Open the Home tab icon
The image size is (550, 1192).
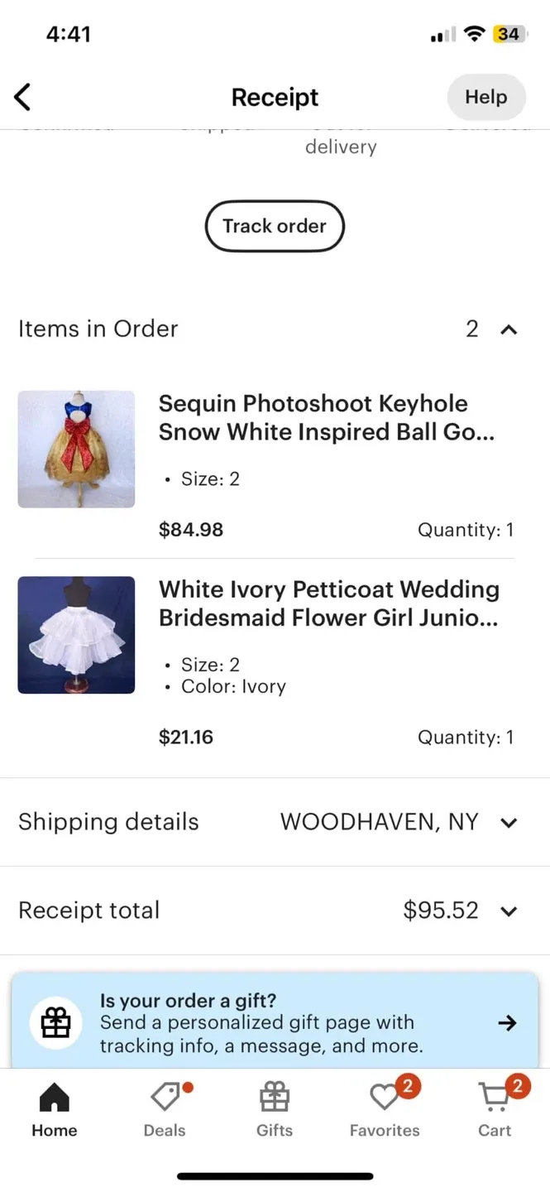pyautogui.click(x=53, y=1098)
